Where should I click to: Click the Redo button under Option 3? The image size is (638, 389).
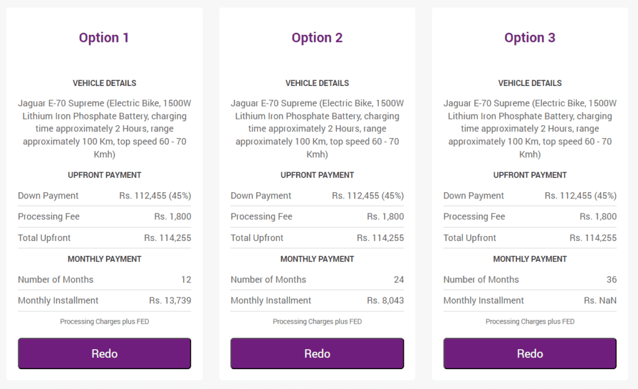click(x=530, y=354)
